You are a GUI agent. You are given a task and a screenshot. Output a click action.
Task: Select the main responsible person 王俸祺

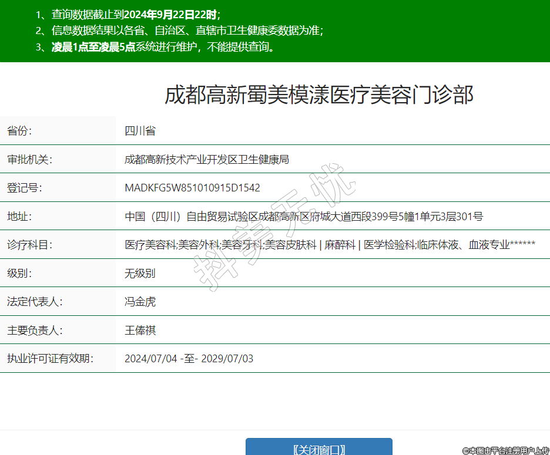(x=140, y=331)
